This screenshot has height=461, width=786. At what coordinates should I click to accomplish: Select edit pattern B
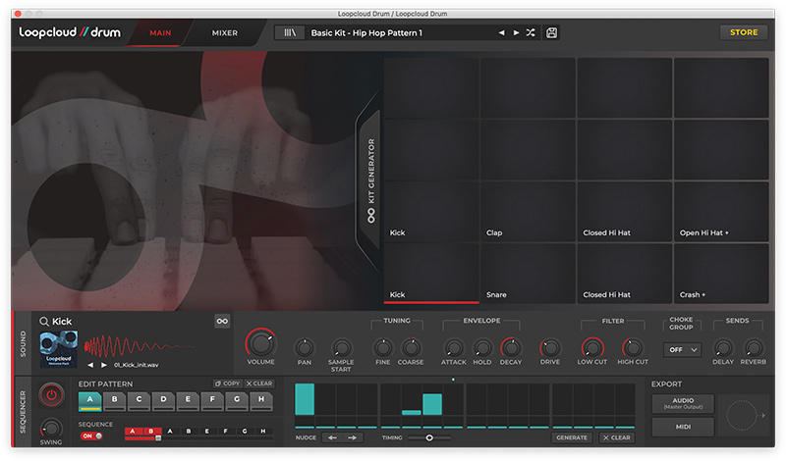[x=114, y=401]
